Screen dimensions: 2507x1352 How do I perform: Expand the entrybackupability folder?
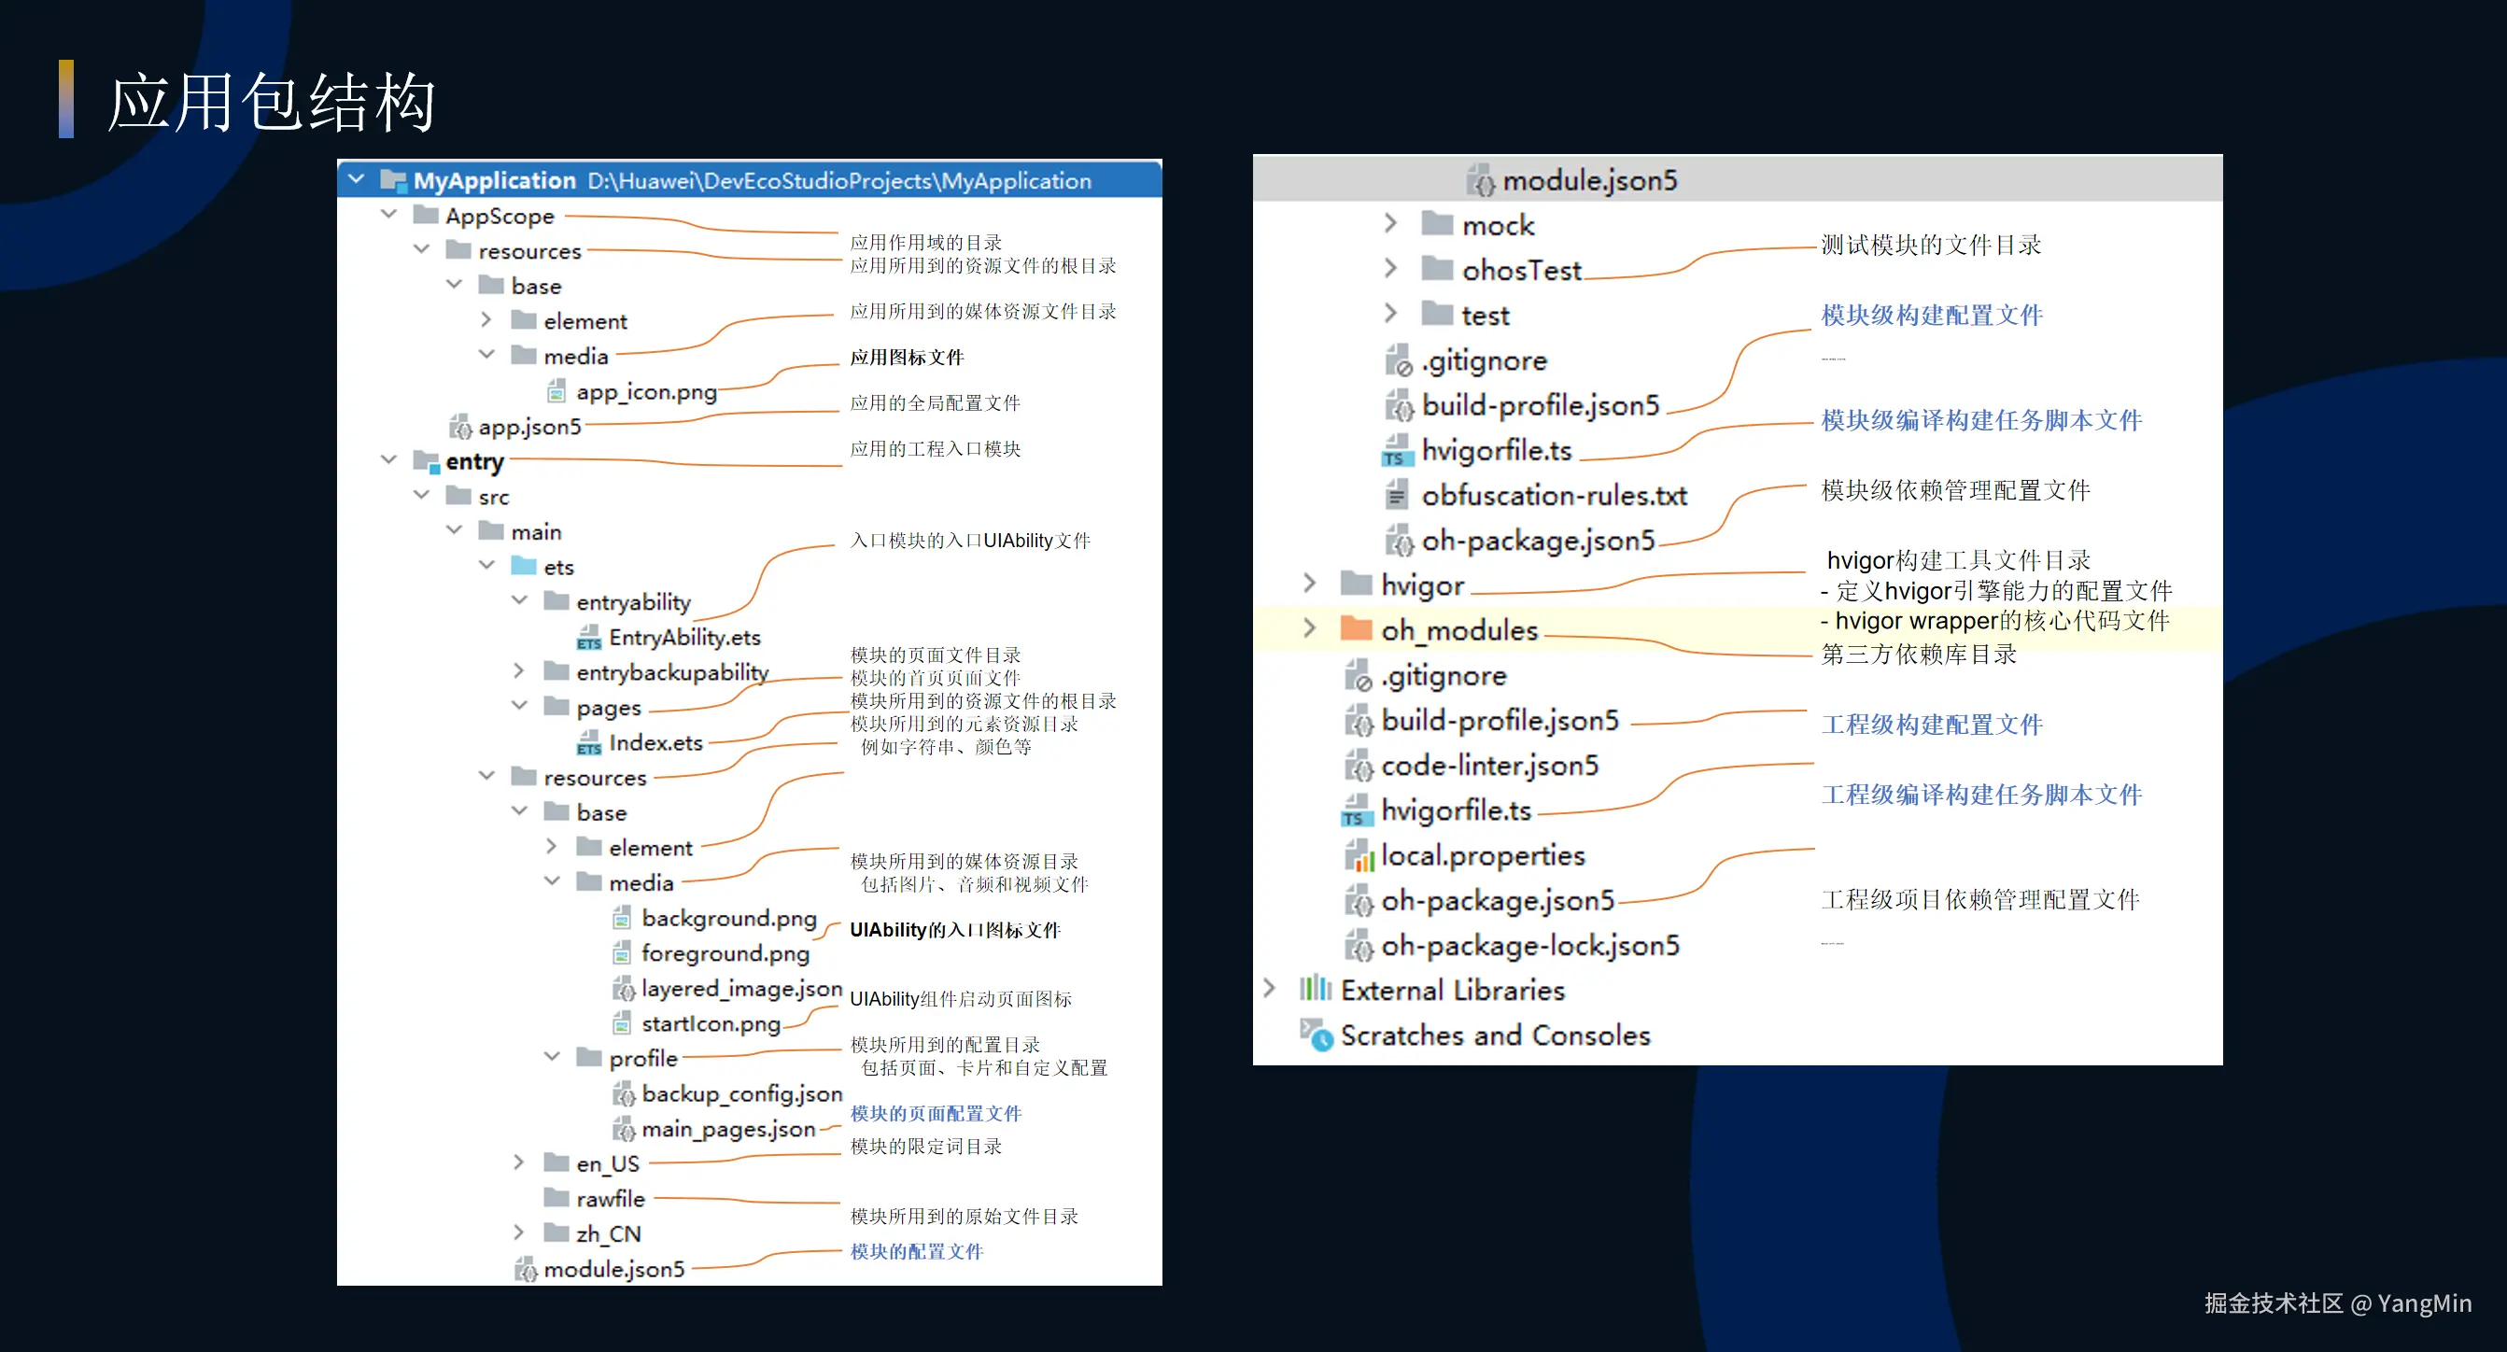pos(519,671)
